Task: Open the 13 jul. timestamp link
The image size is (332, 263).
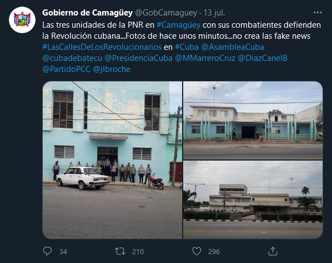Action: click(214, 13)
